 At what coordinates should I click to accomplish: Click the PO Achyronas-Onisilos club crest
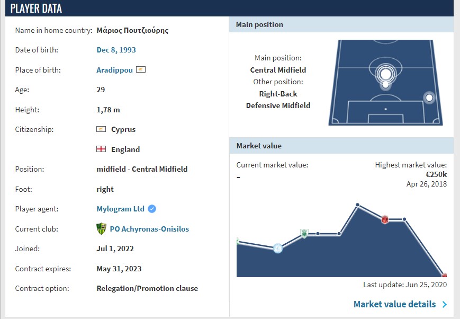point(102,229)
